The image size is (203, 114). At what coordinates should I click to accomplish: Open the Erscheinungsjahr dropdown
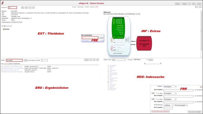(181, 105)
